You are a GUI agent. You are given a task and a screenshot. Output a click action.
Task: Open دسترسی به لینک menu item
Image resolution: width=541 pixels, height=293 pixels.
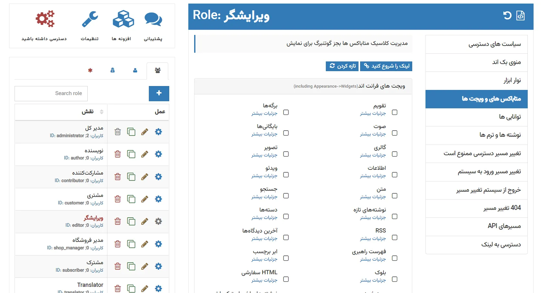point(477,245)
